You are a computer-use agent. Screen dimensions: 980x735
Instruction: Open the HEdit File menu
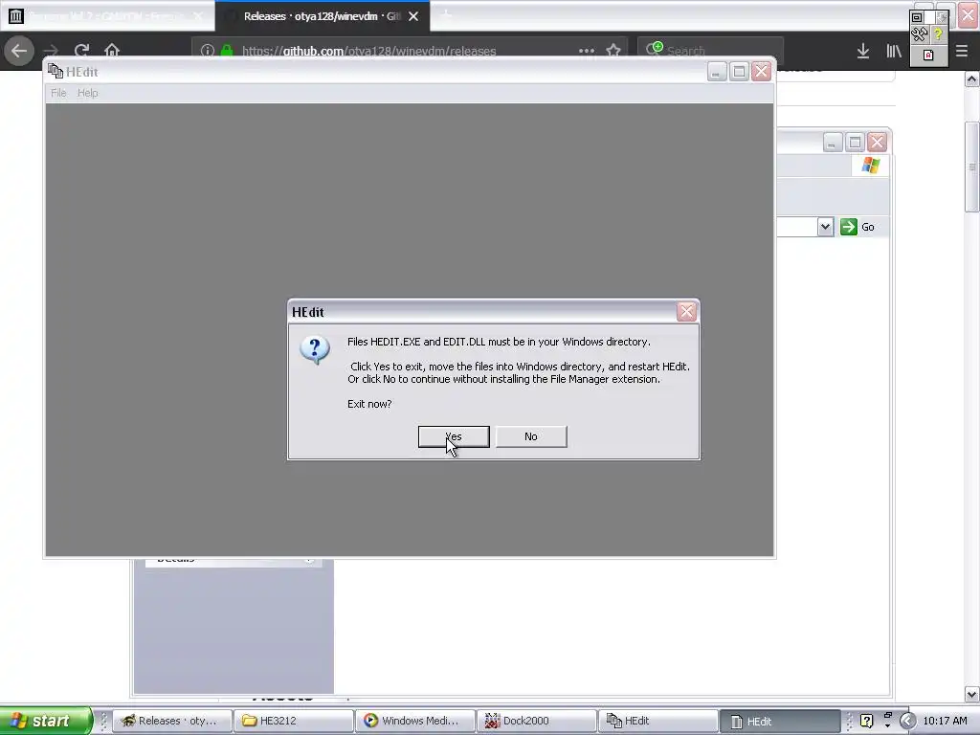coord(58,93)
